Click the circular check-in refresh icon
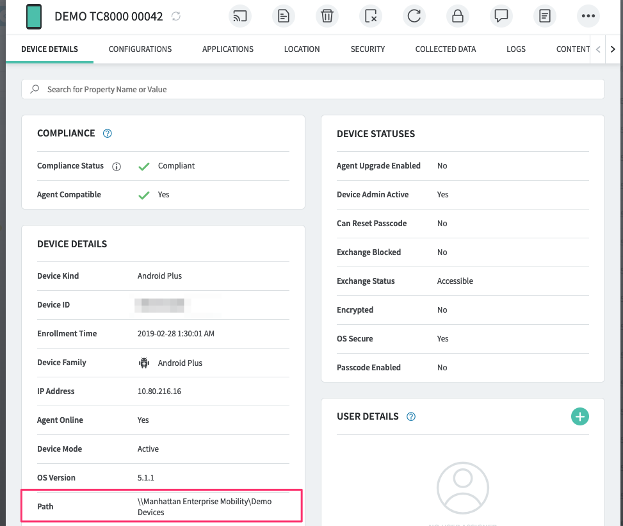This screenshot has width=623, height=526. 414,16
